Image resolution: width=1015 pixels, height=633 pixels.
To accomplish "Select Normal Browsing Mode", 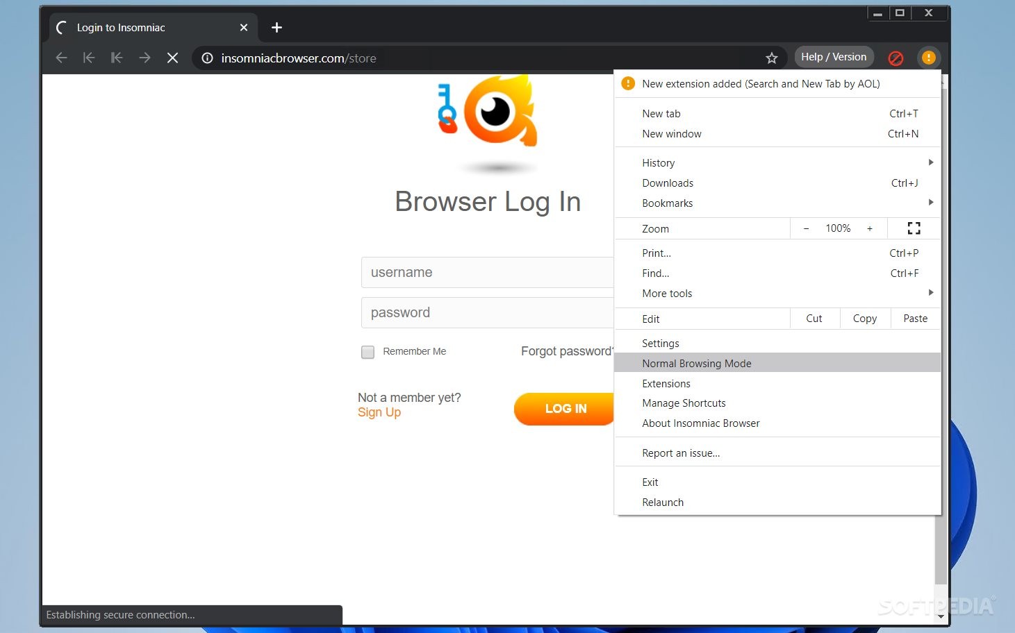I will click(x=777, y=363).
